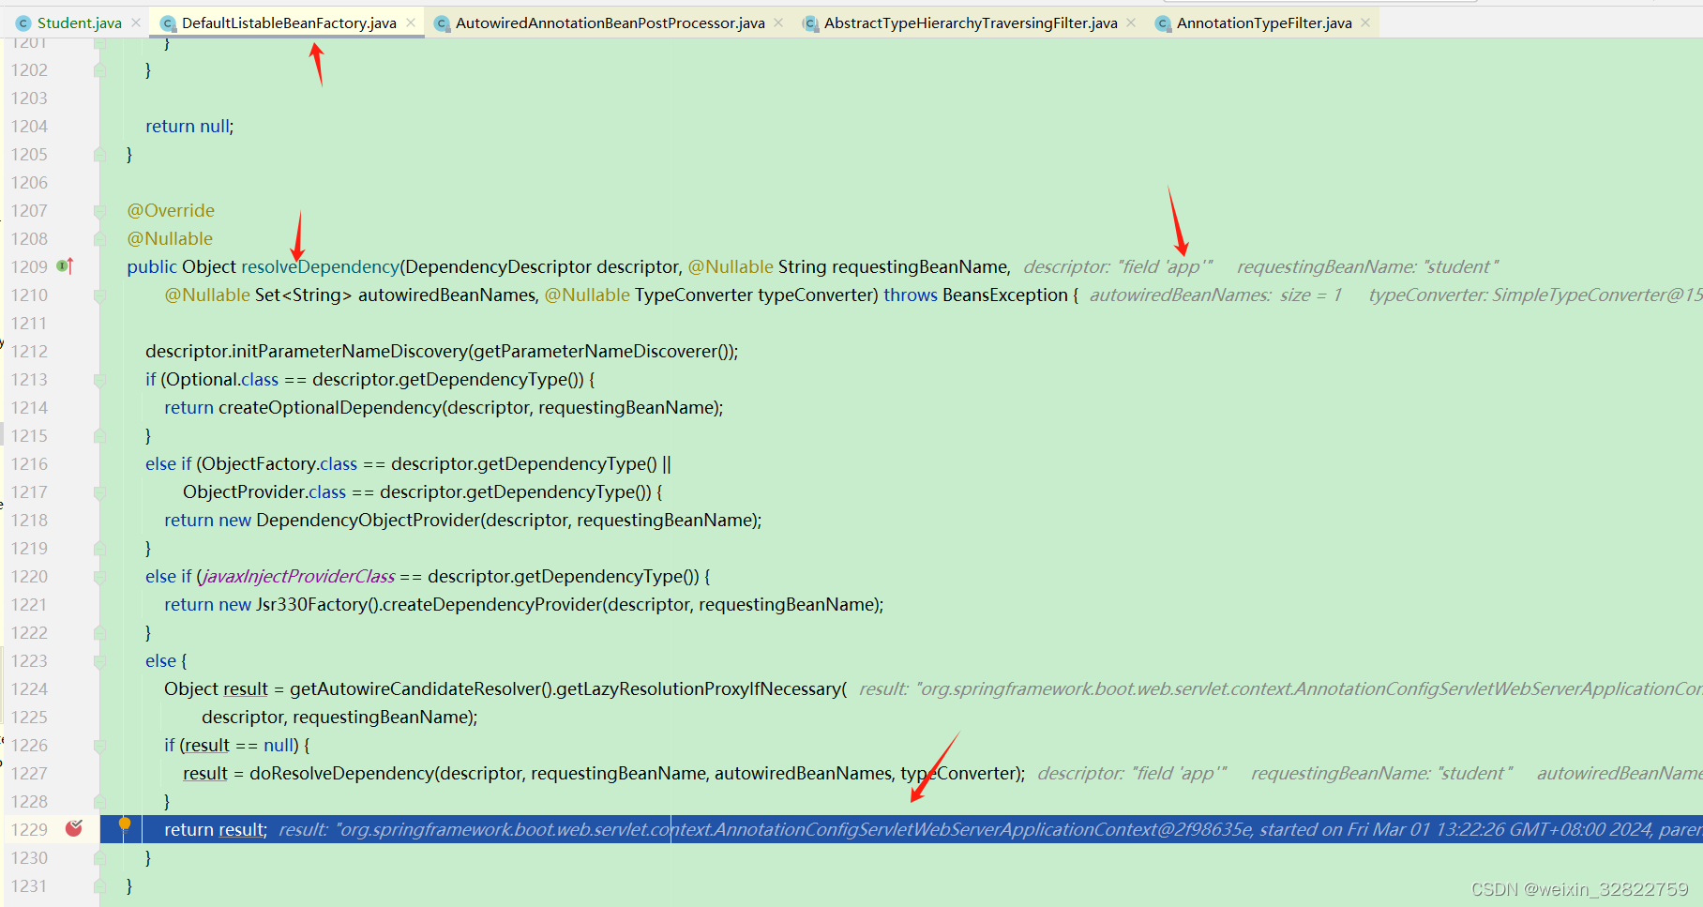Click the createOptionalDependency method call
Screen dimensions: 1703x907
point(329,407)
